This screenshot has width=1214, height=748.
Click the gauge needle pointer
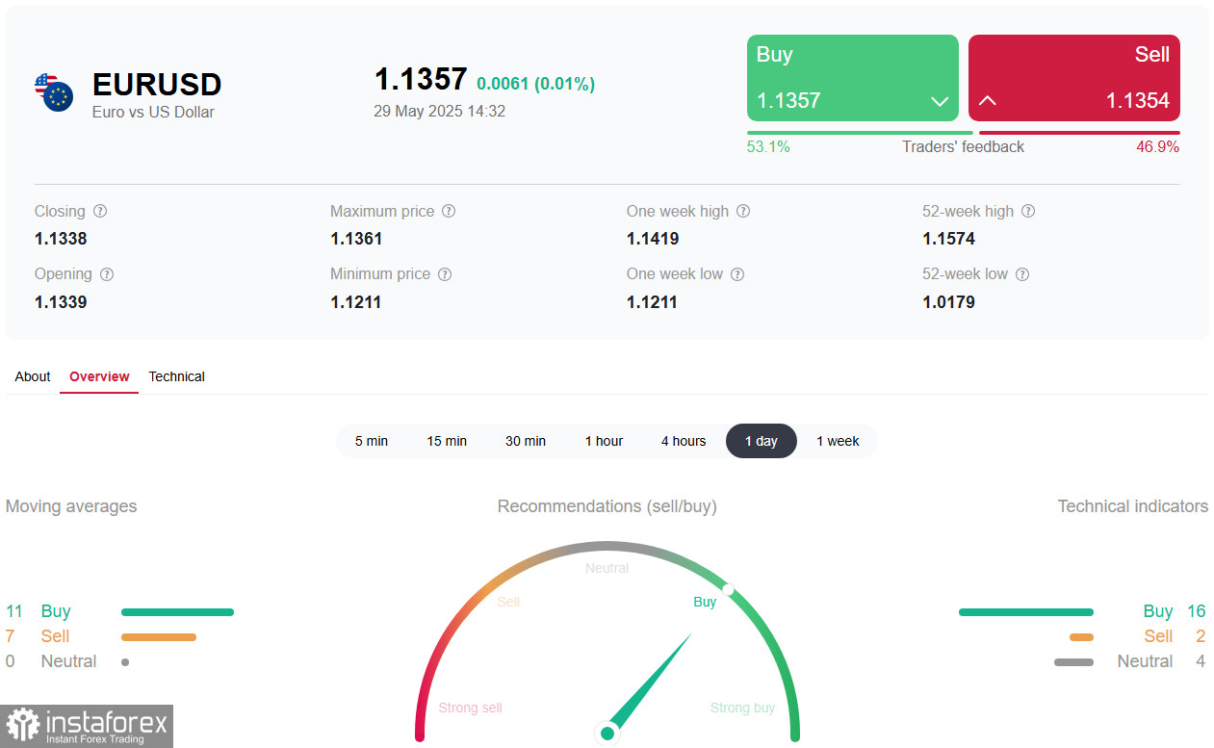click(650, 684)
